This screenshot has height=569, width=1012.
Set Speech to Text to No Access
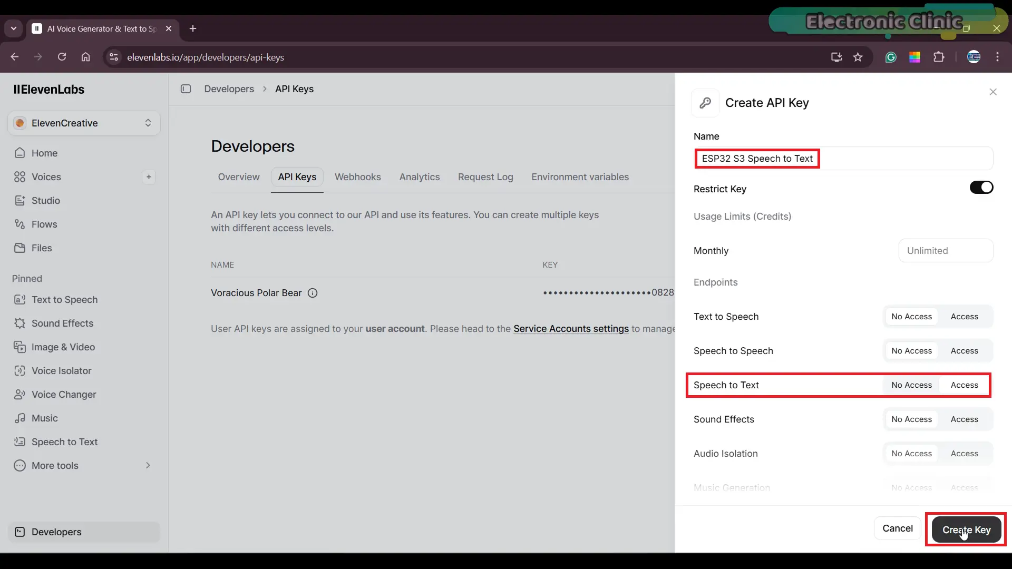point(911,385)
